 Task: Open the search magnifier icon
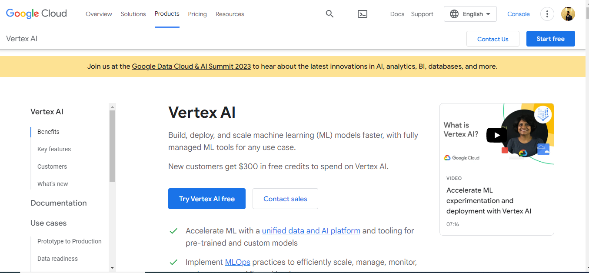pyautogui.click(x=329, y=14)
